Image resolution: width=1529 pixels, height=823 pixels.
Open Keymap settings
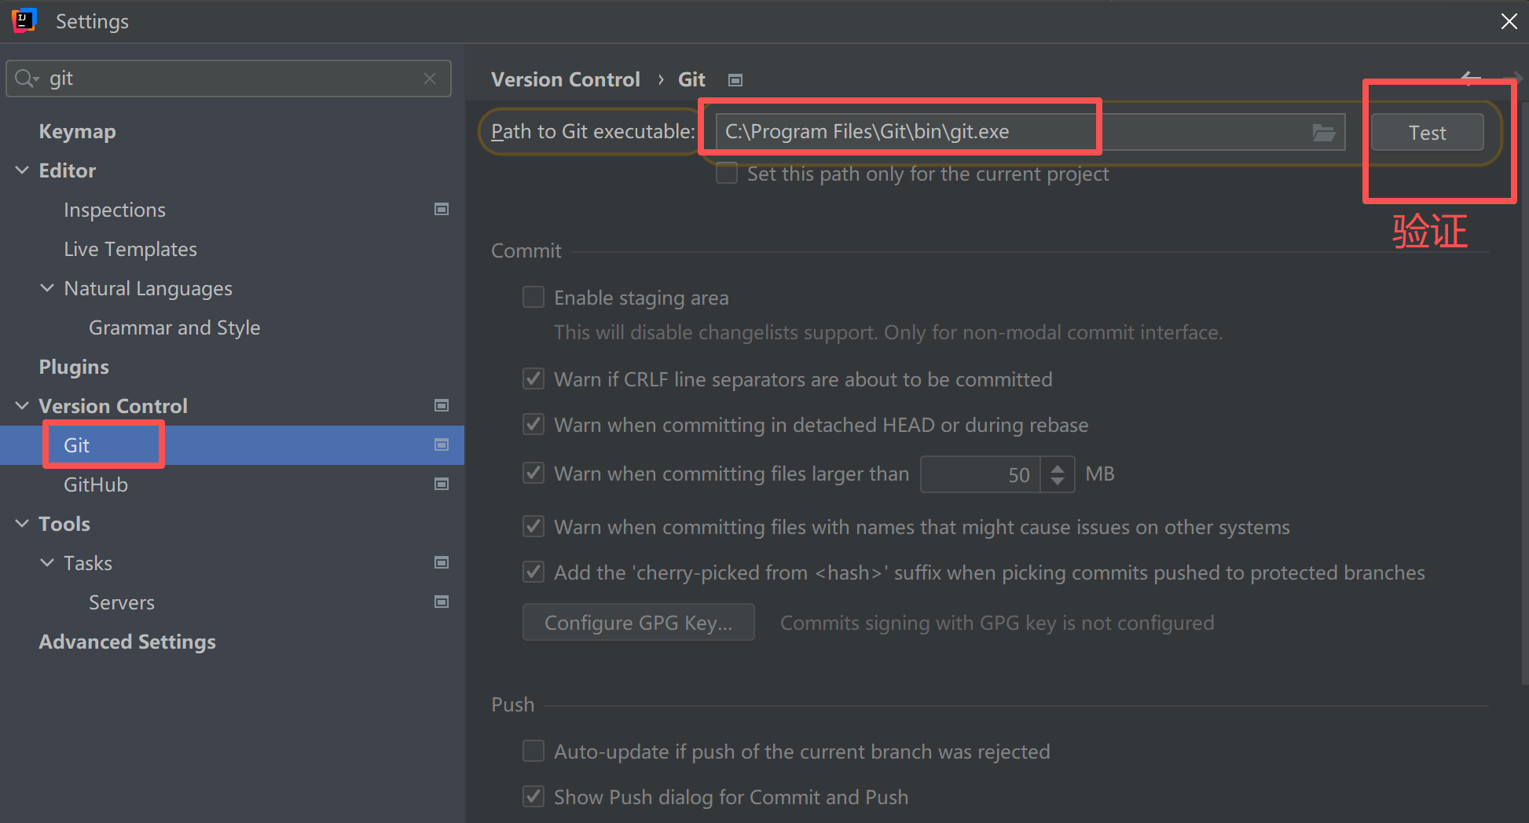click(x=77, y=131)
